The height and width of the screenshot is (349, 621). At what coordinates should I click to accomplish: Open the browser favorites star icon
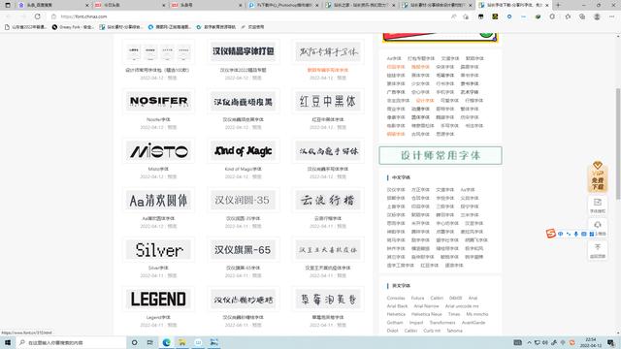point(568,16)
